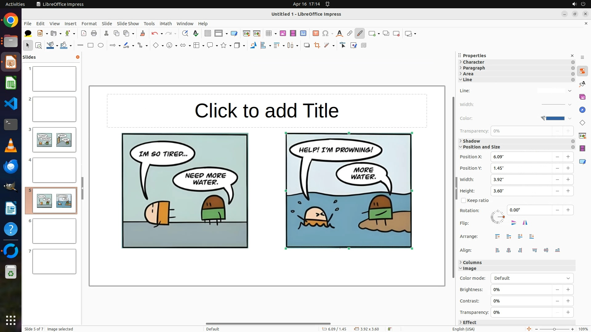Collapse the Position and Size section
The height and width of the screenshot is (332, 591).
(x=481, y=147)
